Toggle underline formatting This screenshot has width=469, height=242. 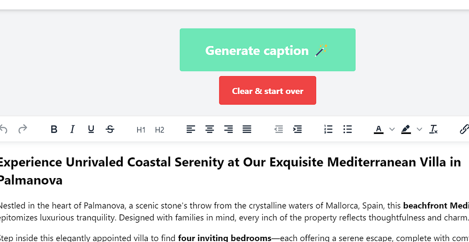91,129
